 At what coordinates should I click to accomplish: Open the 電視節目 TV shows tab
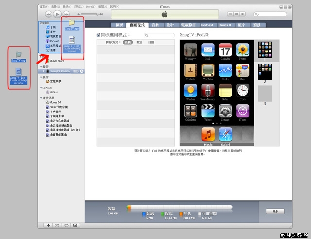(188, 25)
